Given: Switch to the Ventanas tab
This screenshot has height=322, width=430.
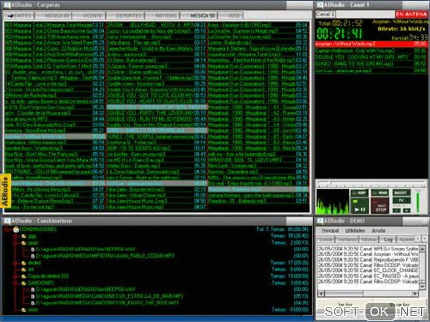Looking at the screenshot, I should 347,240.
